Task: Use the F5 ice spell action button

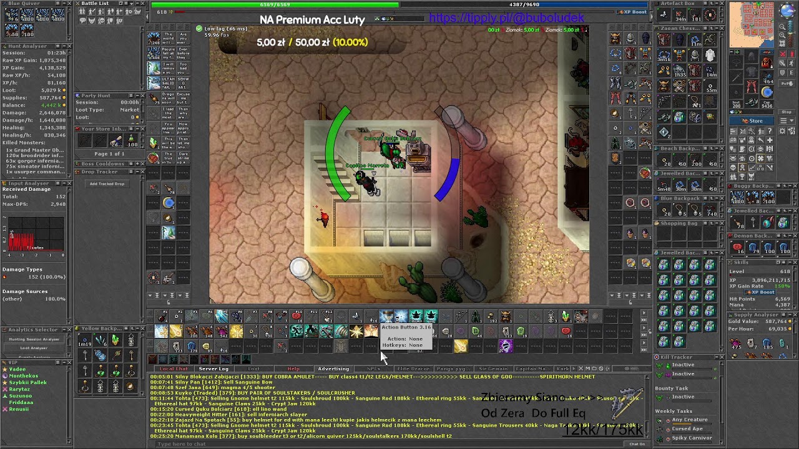Action: coord(222,316)
